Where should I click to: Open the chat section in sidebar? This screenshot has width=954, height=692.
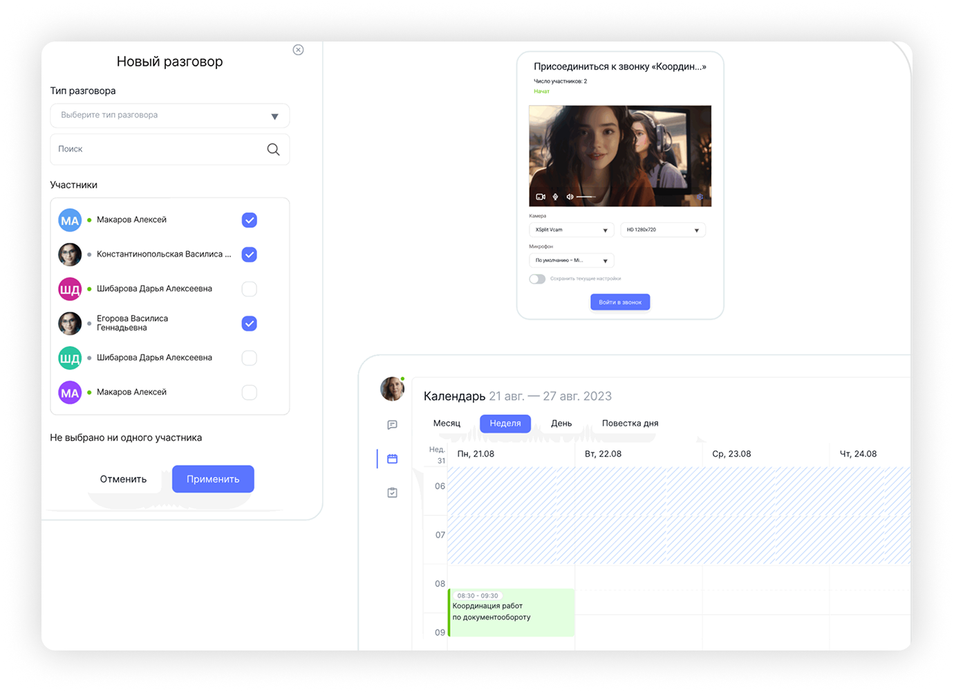click(392, 425)
